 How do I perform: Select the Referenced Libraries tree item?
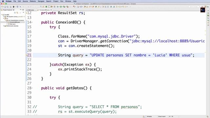tap(12, 26)
